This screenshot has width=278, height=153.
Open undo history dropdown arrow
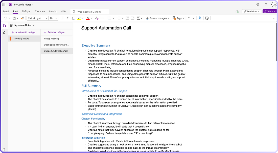9,18
